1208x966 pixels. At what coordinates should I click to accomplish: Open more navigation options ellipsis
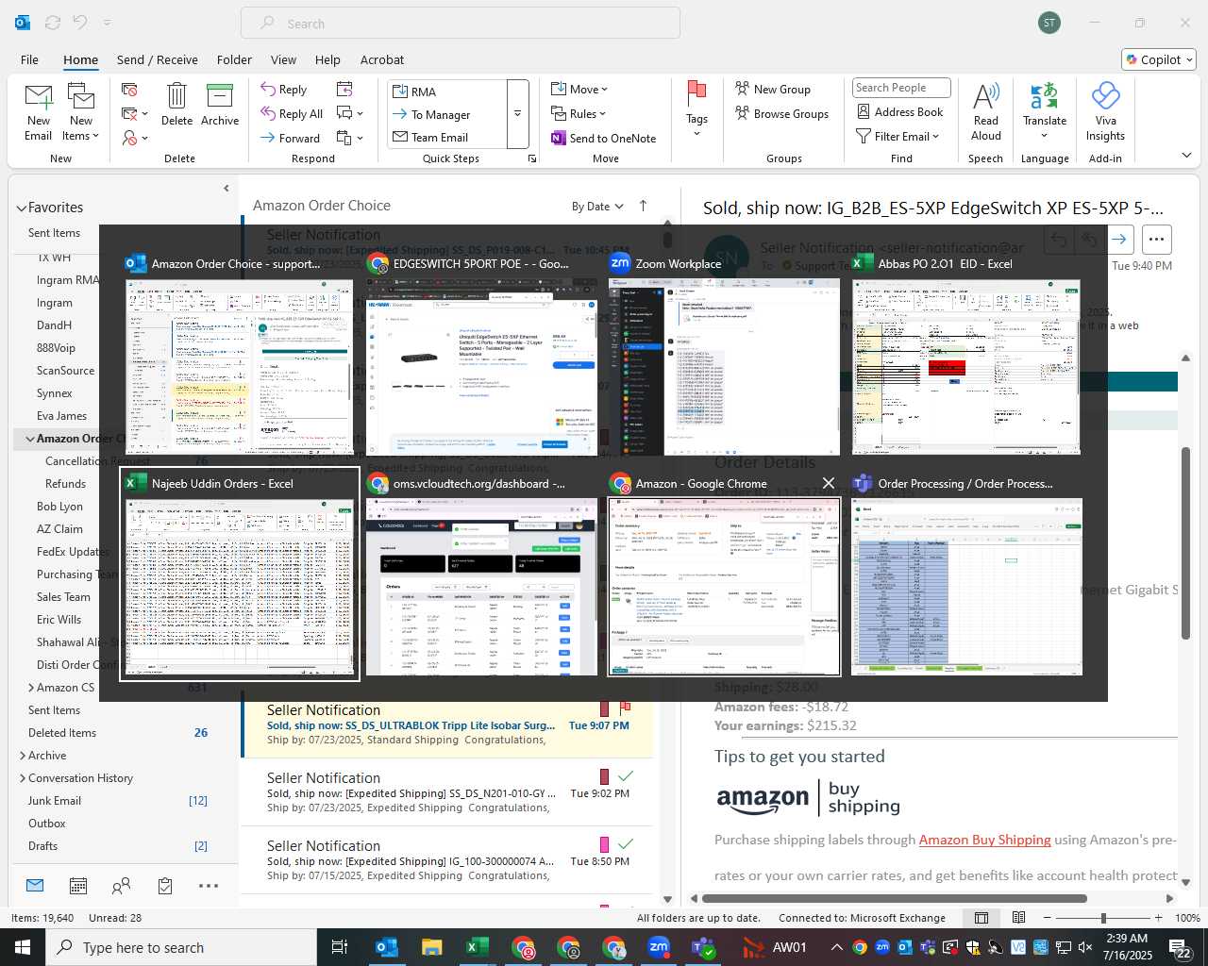click(x=209, y=886)
